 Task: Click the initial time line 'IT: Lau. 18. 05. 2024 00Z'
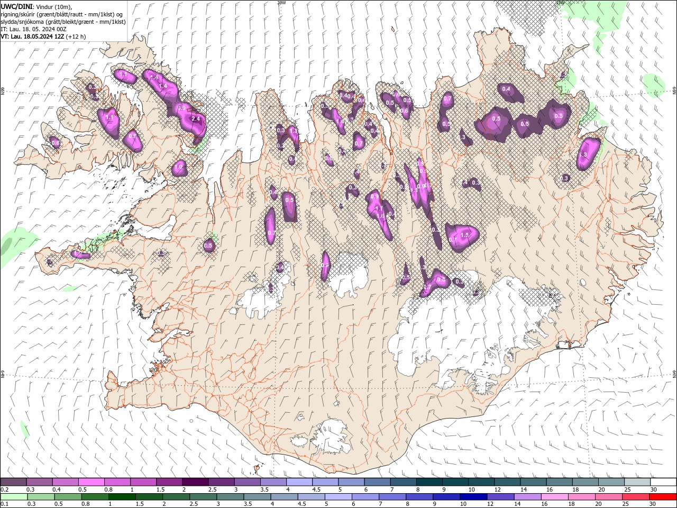pyautogui.click(x=33, y=29)
